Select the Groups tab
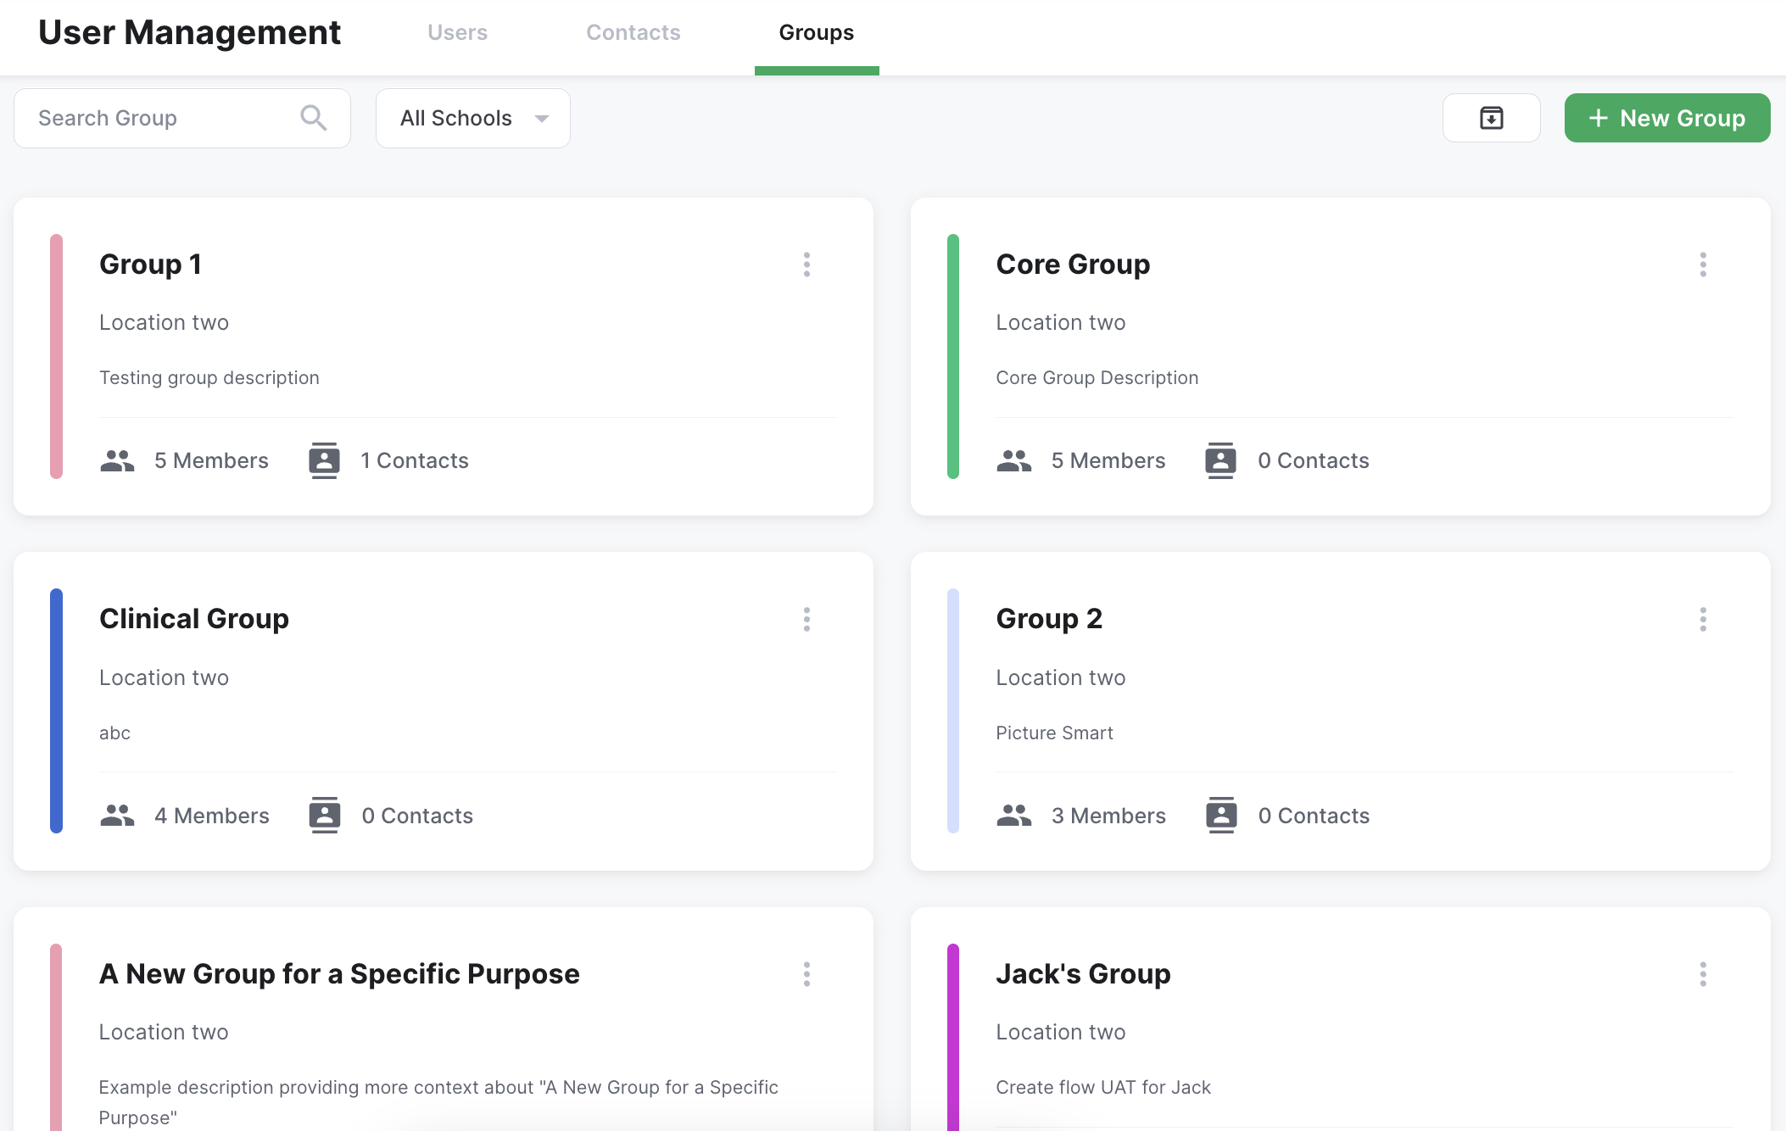 817,32
